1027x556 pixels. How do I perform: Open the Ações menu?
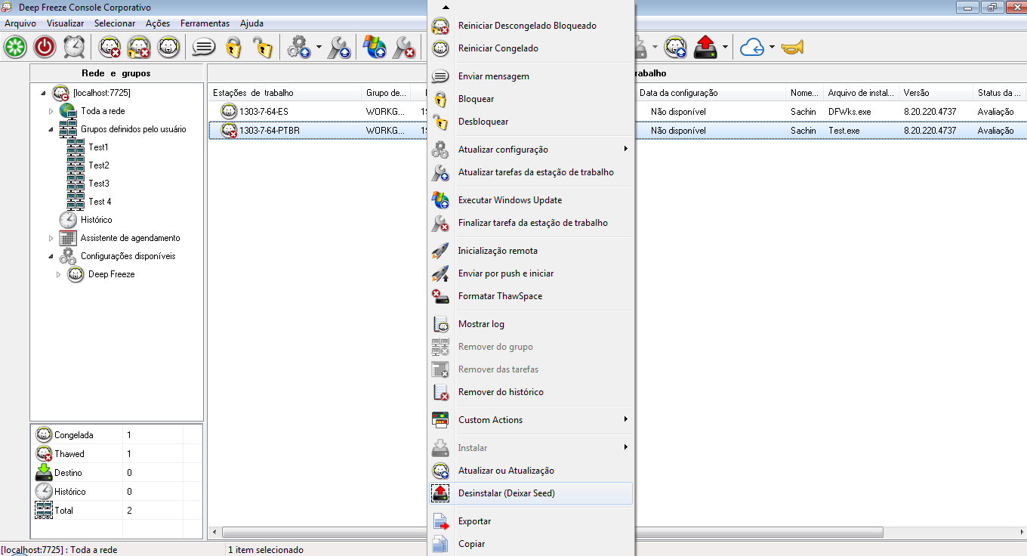point(158,23)
